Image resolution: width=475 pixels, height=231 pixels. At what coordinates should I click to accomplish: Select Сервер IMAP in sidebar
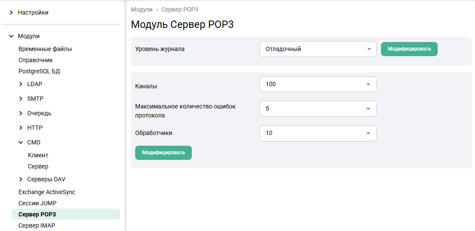(36, 226)
